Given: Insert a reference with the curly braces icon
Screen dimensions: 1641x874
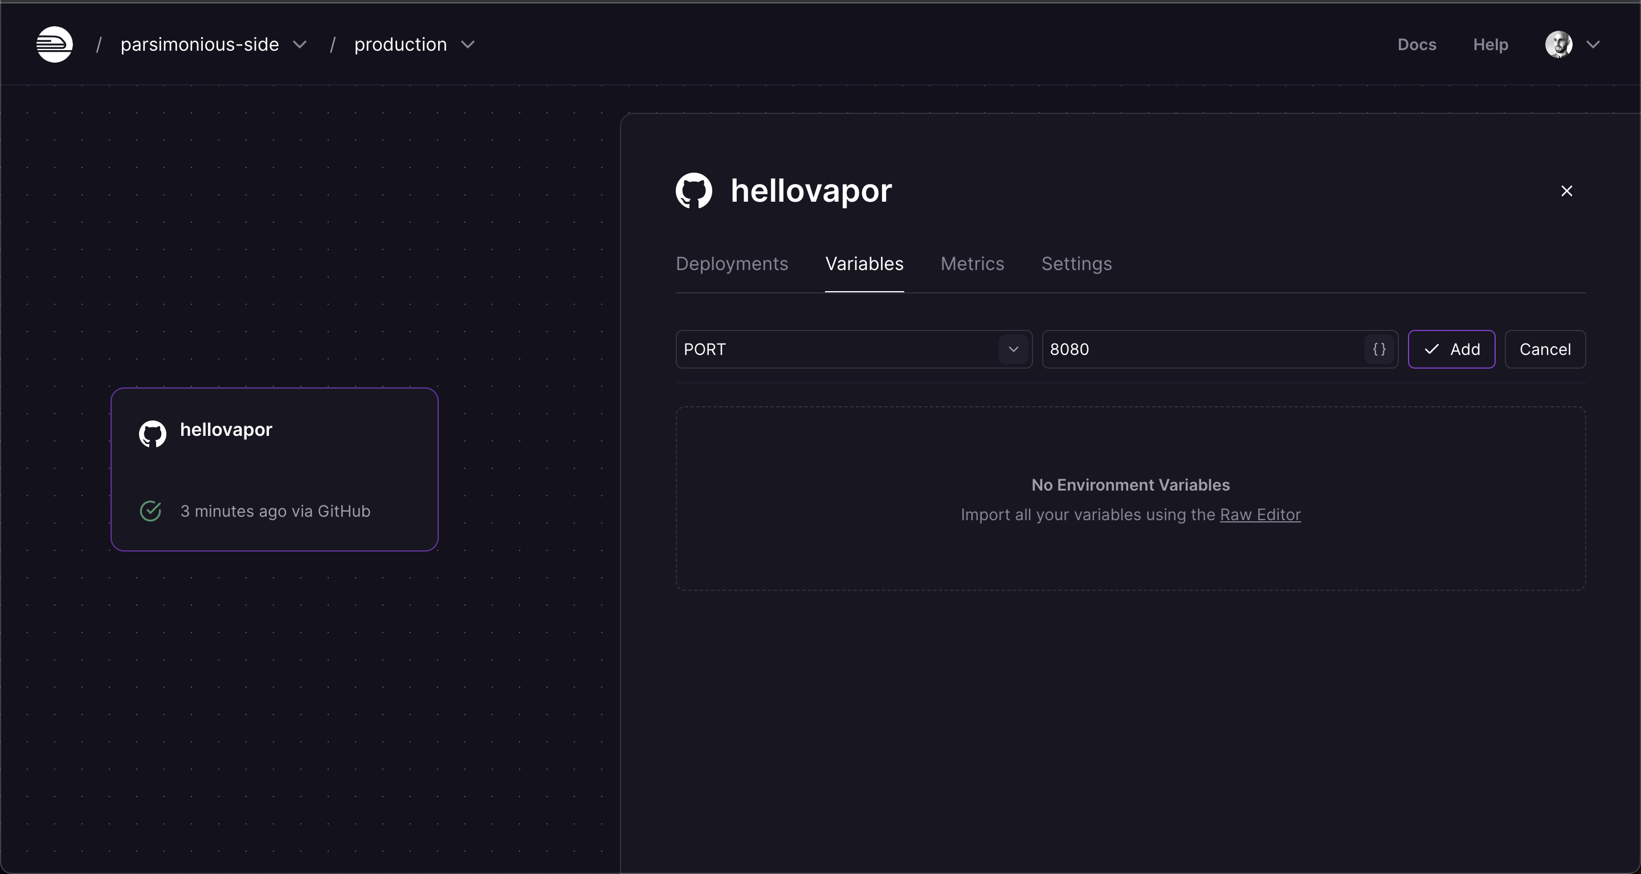Looking at the screenshot, I should click(x=1379, y=349).
